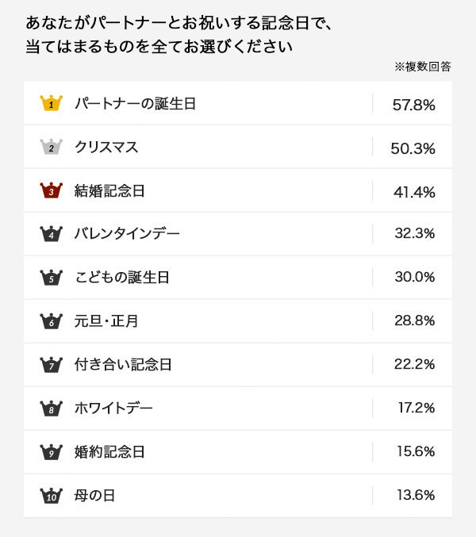476x537 pixels.
Task: Click the silver rank 2 crown icon
Action: coord(51,147)
